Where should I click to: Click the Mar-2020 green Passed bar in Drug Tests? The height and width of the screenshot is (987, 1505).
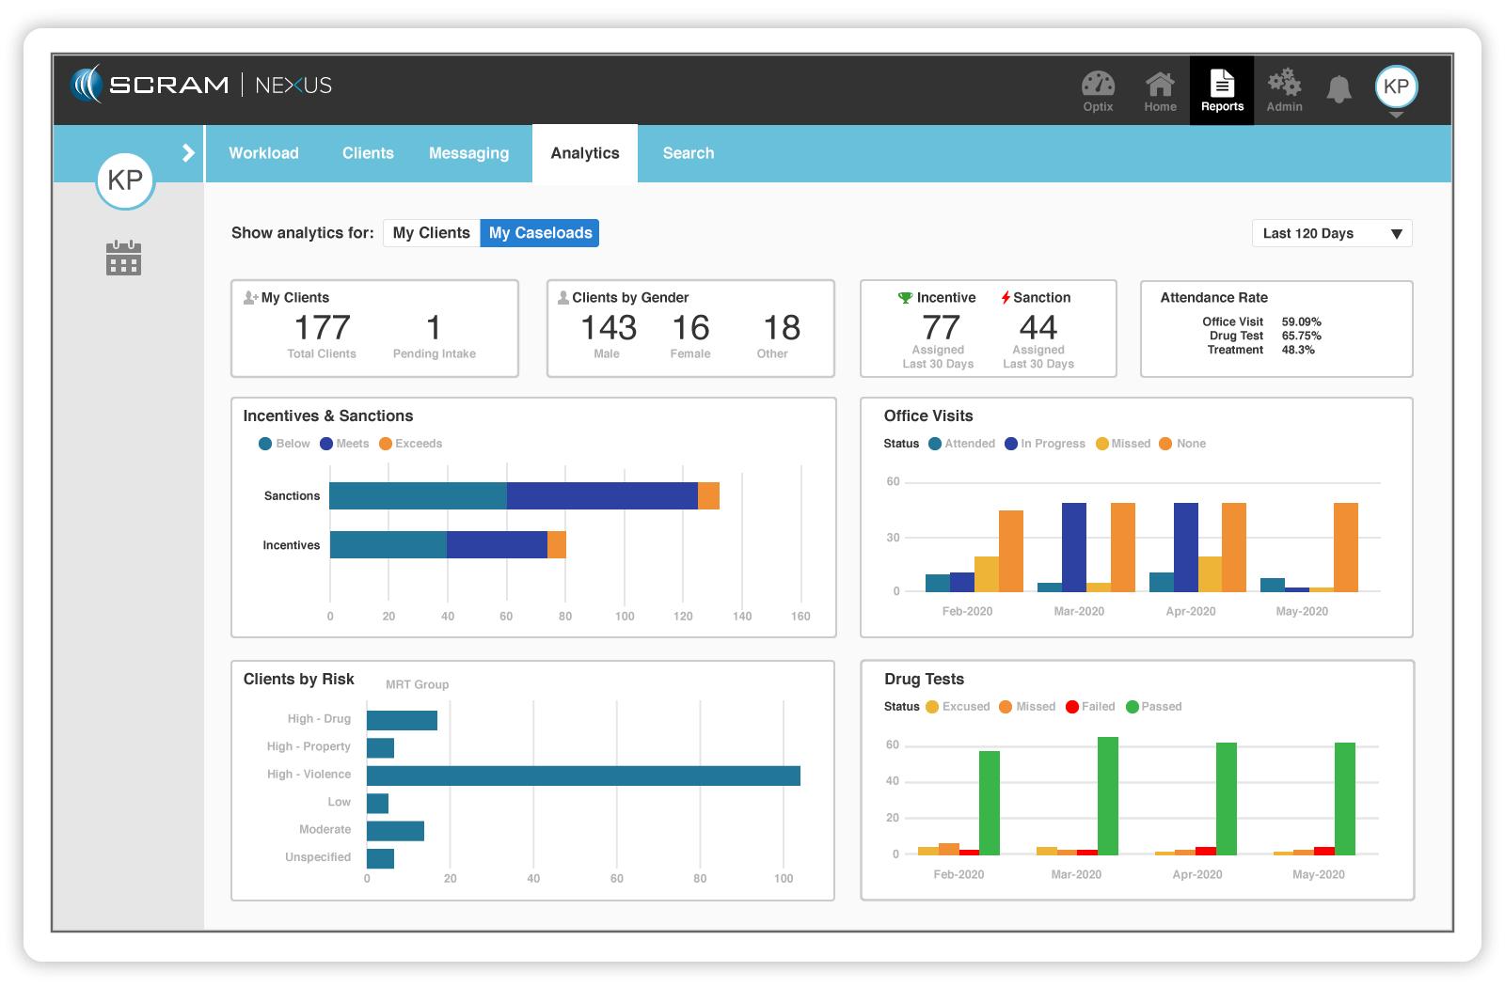(1108, 796)
